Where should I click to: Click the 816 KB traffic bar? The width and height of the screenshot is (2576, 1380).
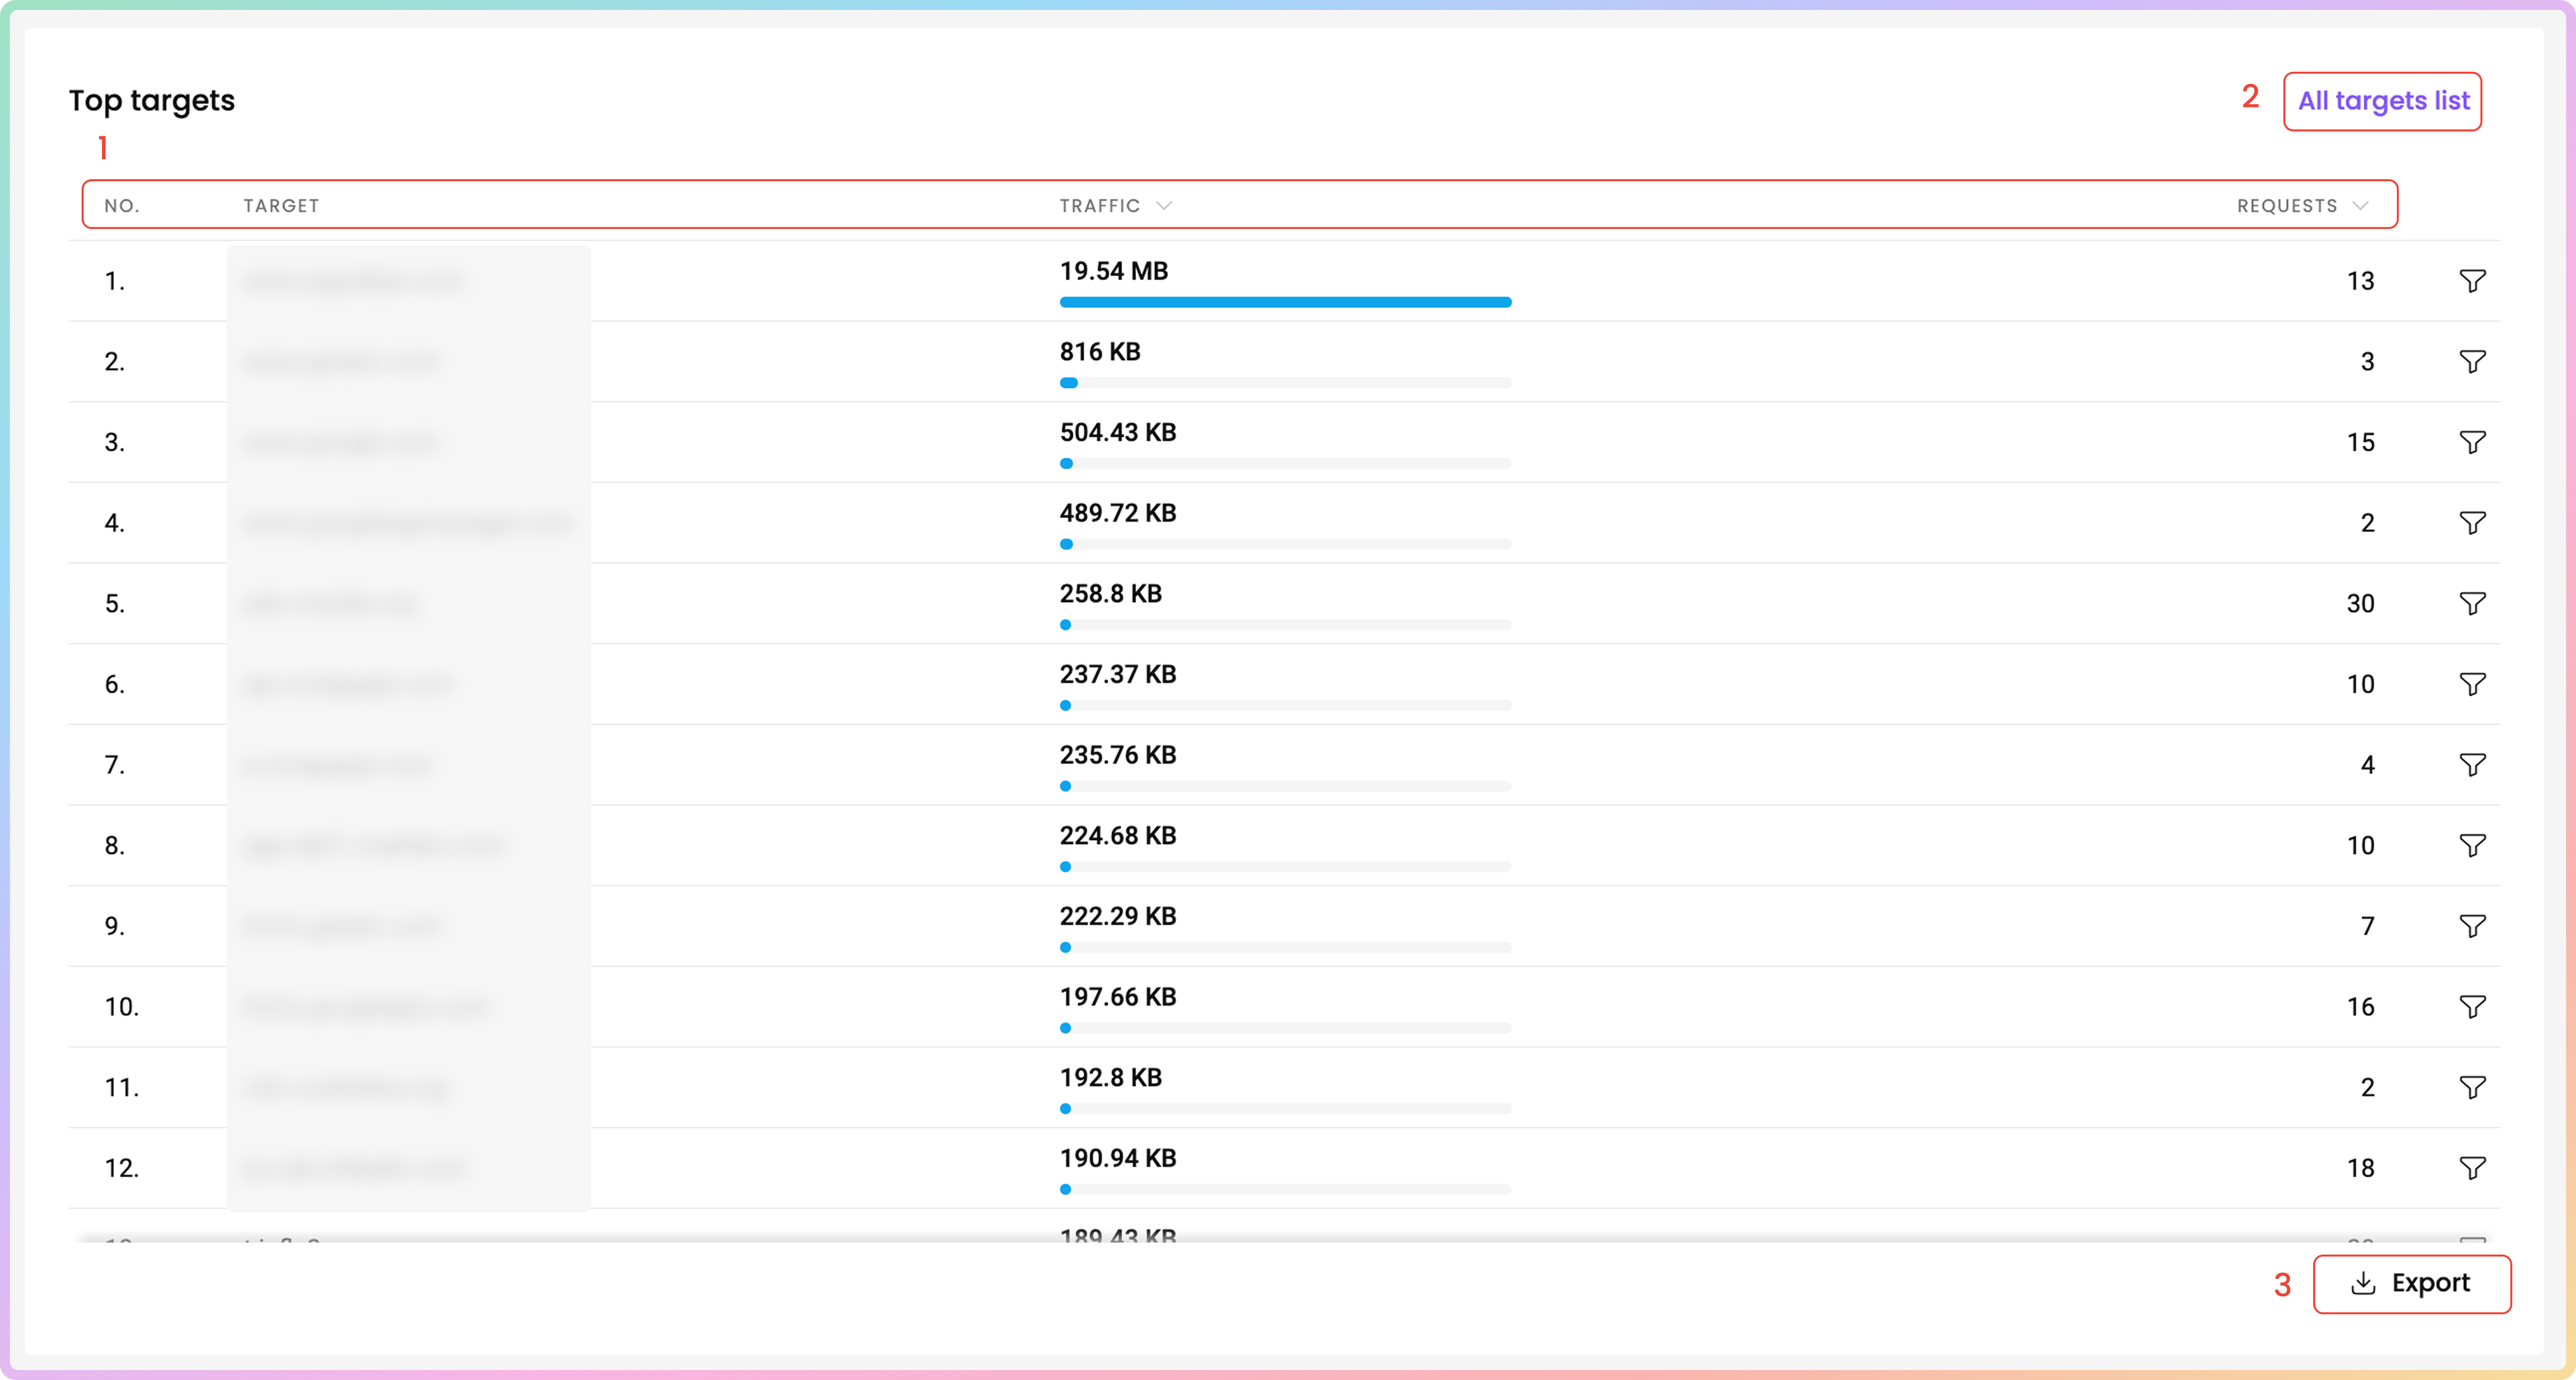click(x=1285, y=383)
